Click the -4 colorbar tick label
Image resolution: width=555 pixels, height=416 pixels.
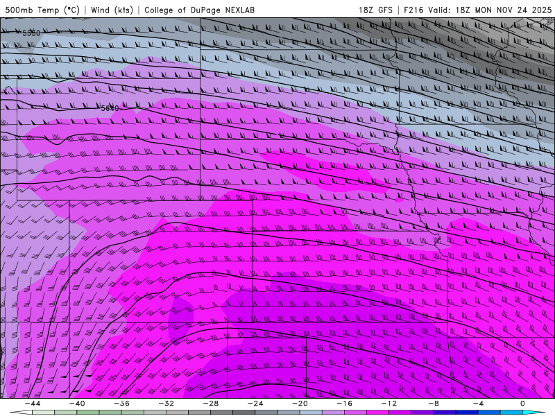pyautogui.click(x=478, y=404)
